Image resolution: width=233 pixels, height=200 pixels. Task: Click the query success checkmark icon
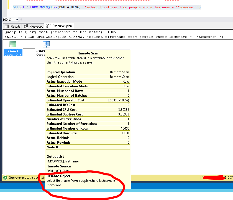5,177
